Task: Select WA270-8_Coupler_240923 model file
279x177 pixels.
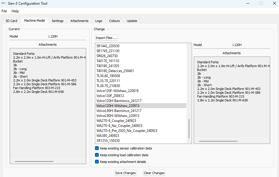Action: [x=141, y=121]
